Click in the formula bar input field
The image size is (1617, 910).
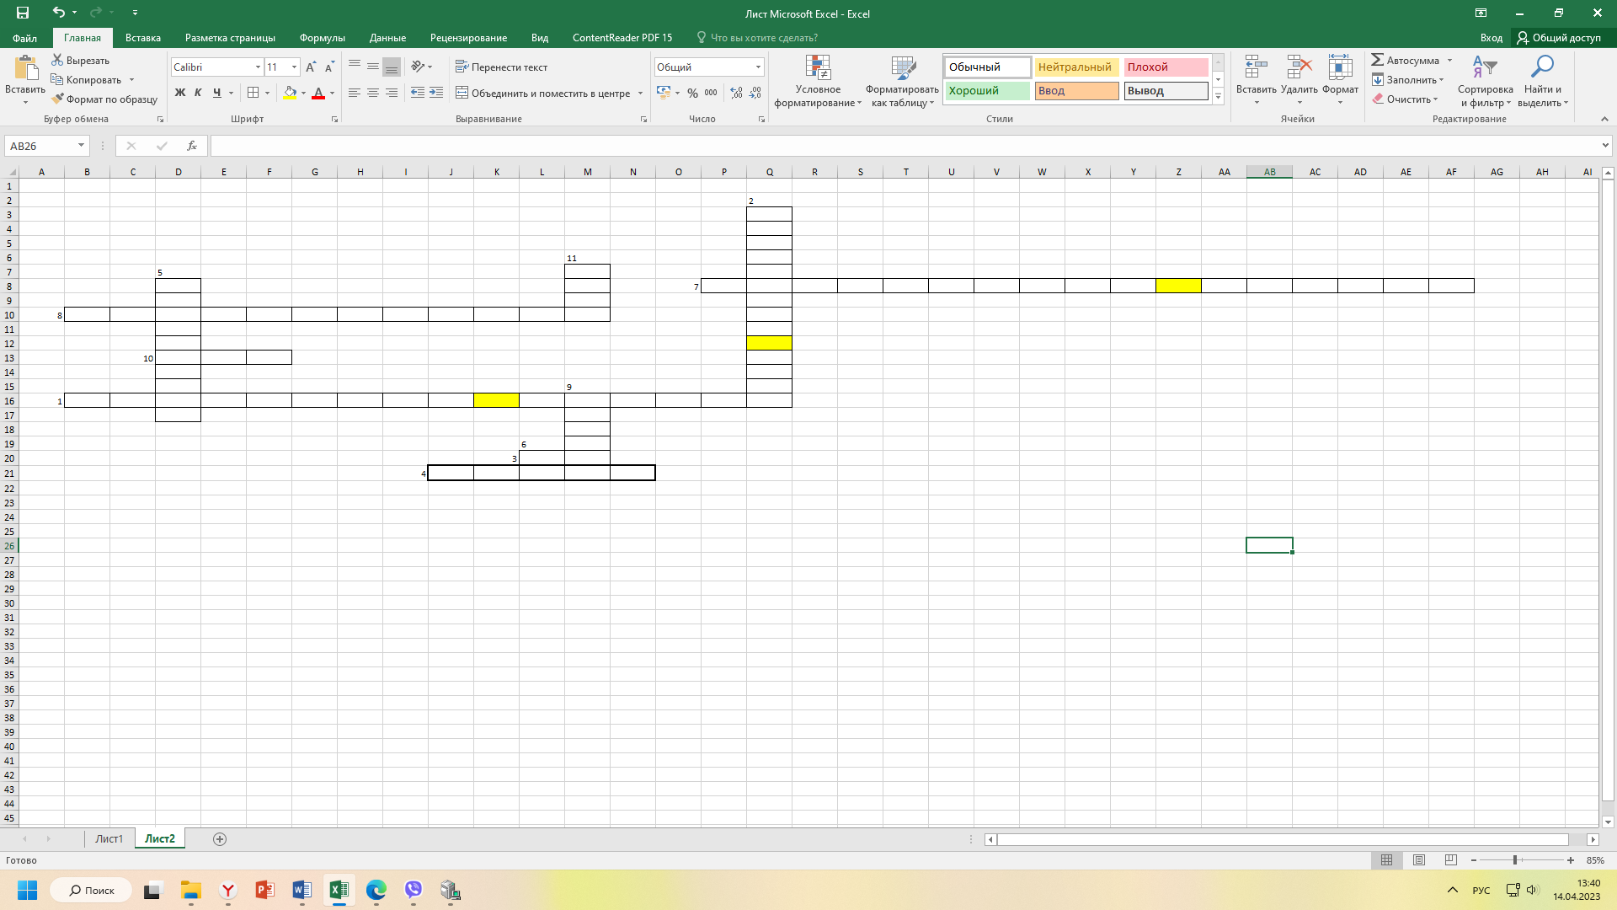pos(903,146)
